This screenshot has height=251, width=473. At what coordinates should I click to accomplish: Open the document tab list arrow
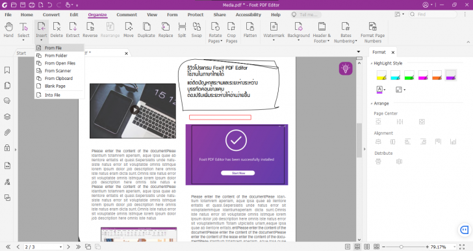pyautogui.click(x=359, y=51)
